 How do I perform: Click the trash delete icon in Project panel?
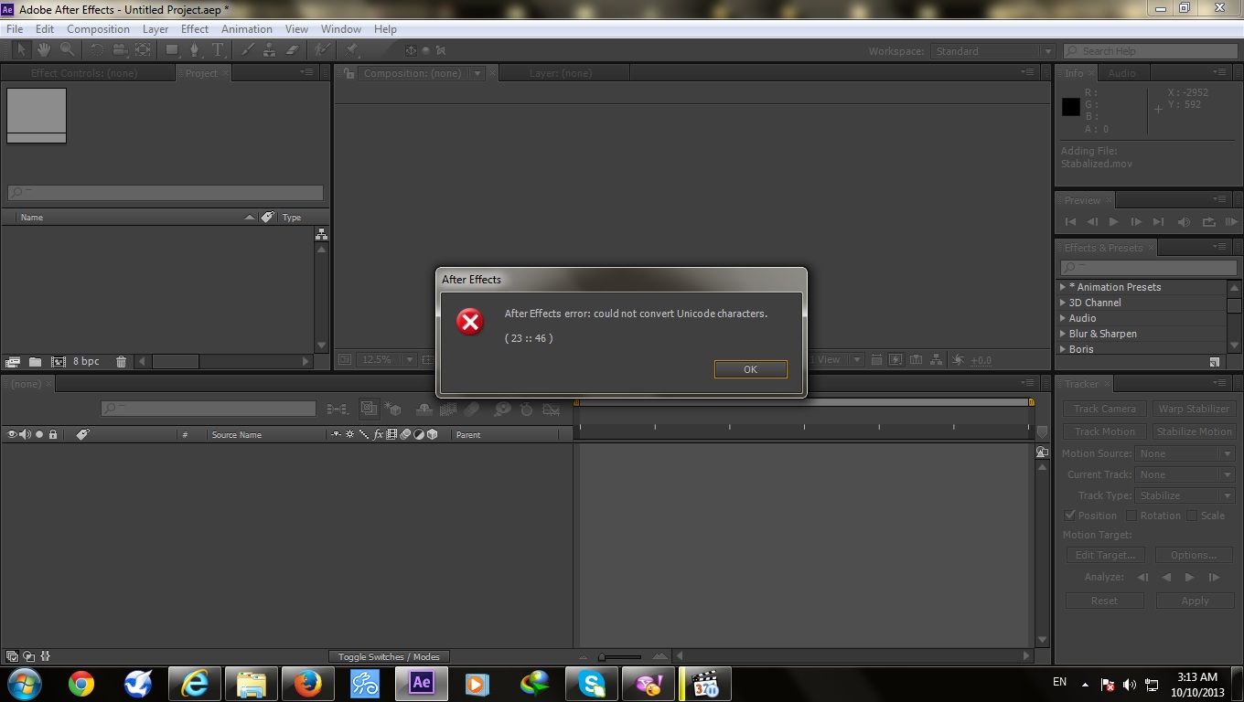point(121,362)
